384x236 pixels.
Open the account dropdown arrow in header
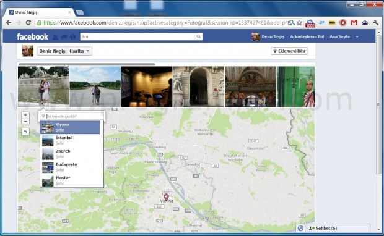pyautogui.click(x=357, y=36)
